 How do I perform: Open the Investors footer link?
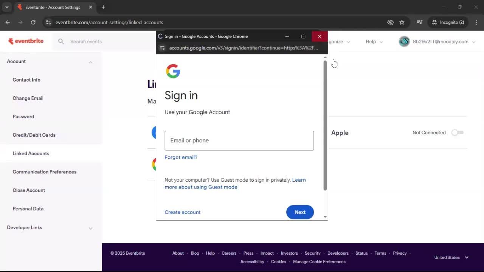[289, 253]
